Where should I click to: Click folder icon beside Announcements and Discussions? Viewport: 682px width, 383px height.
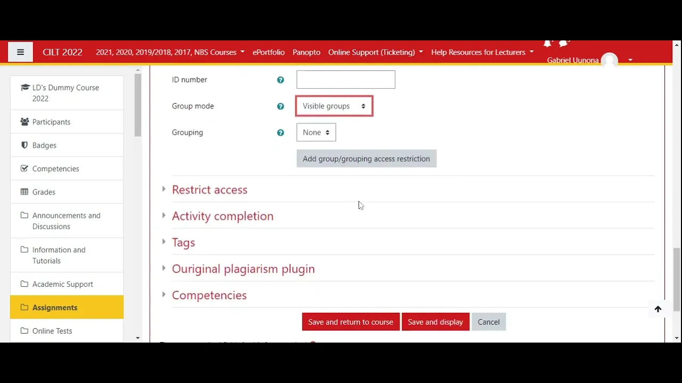[x=25, y=215]
